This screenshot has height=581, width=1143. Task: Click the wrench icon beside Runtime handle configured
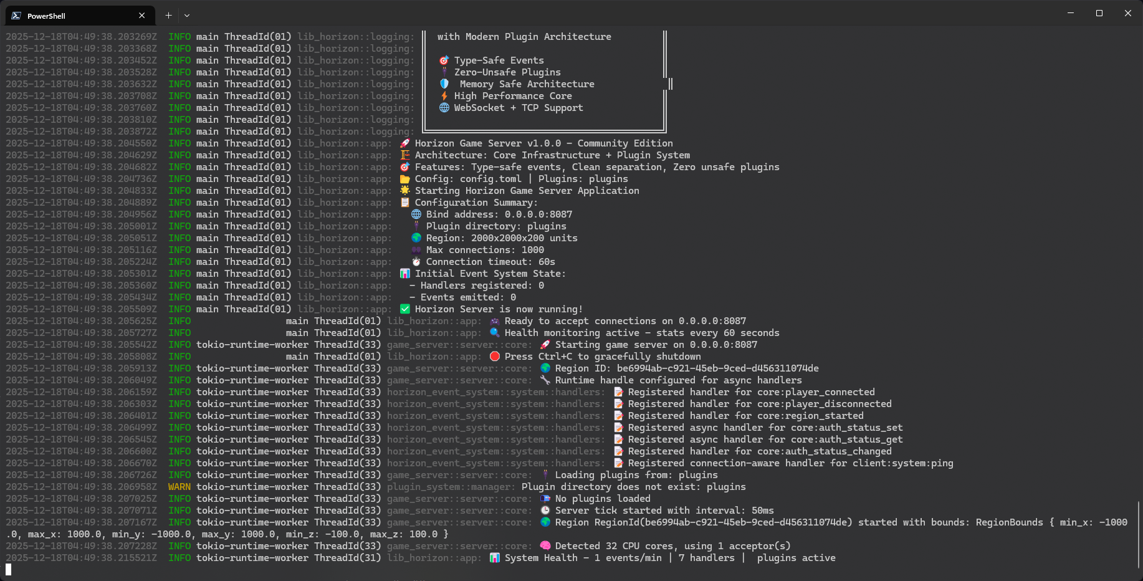click(545, 380)
